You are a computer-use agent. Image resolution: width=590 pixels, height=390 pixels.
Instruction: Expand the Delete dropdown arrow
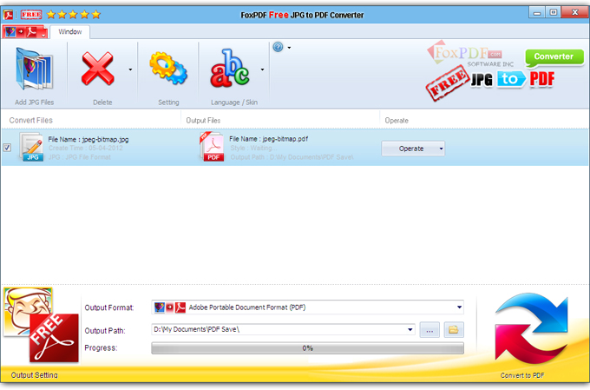coord(130,69)
